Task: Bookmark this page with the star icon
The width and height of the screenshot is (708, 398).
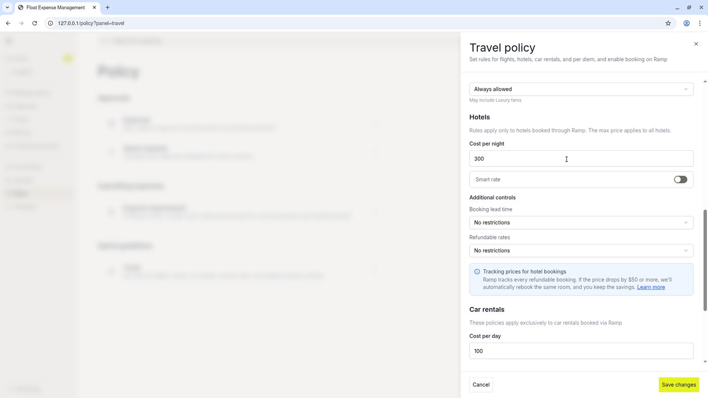Action: coord(668,23)
